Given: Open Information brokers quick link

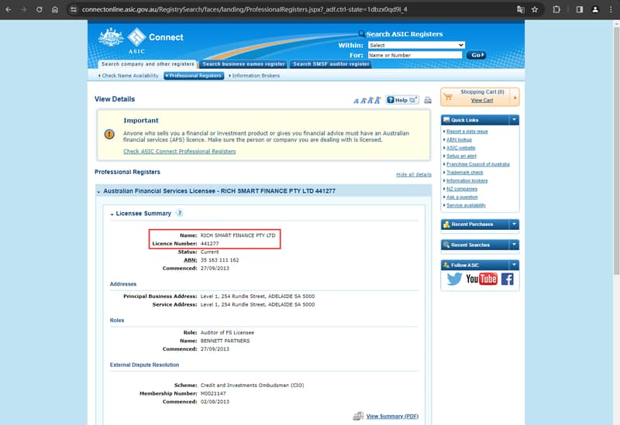Looking at the screenshot, I should coord(467,181).
